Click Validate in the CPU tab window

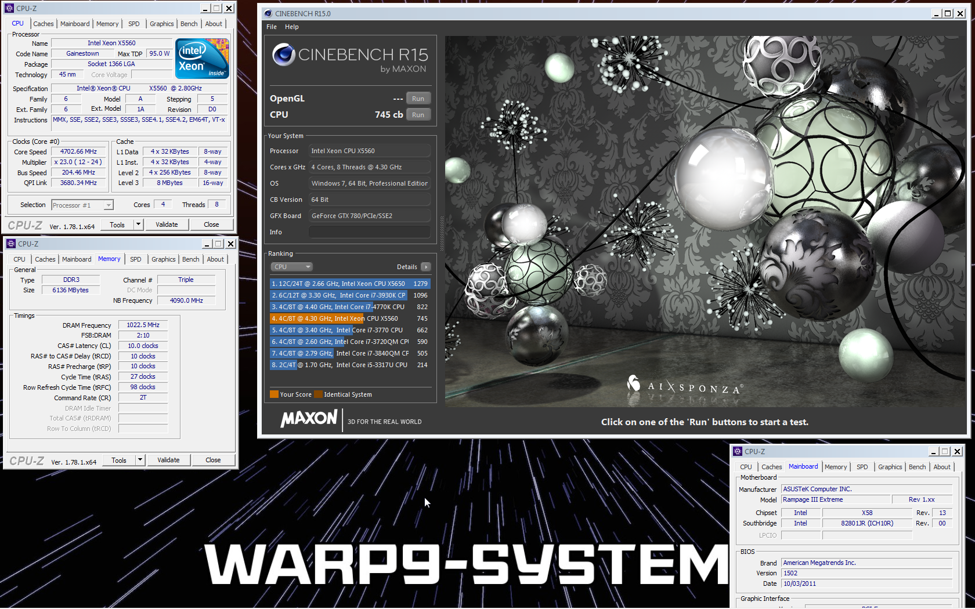click(x=167, y=224)
